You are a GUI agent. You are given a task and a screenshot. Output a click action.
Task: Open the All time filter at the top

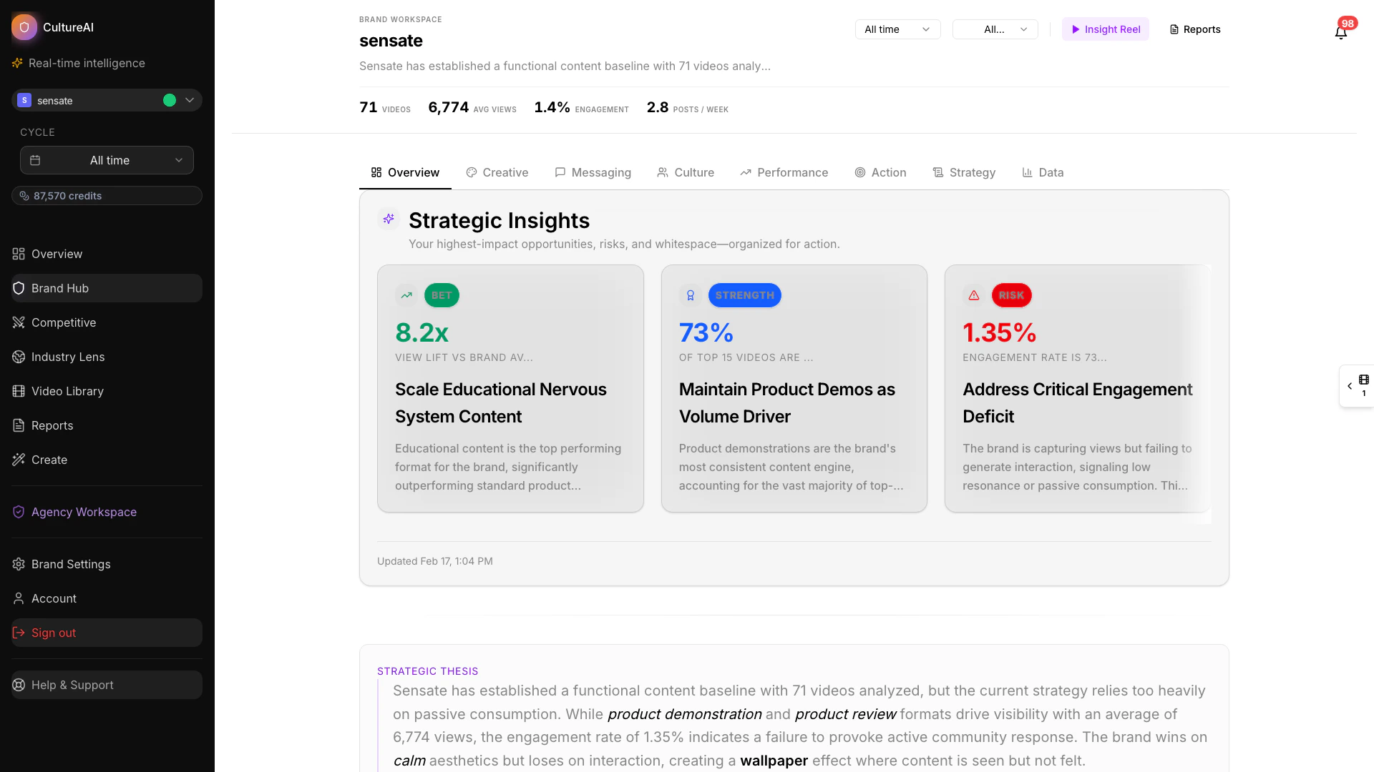coord(897,29)
